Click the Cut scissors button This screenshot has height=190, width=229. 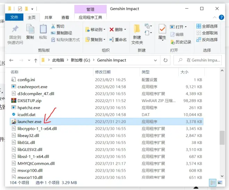58,26
